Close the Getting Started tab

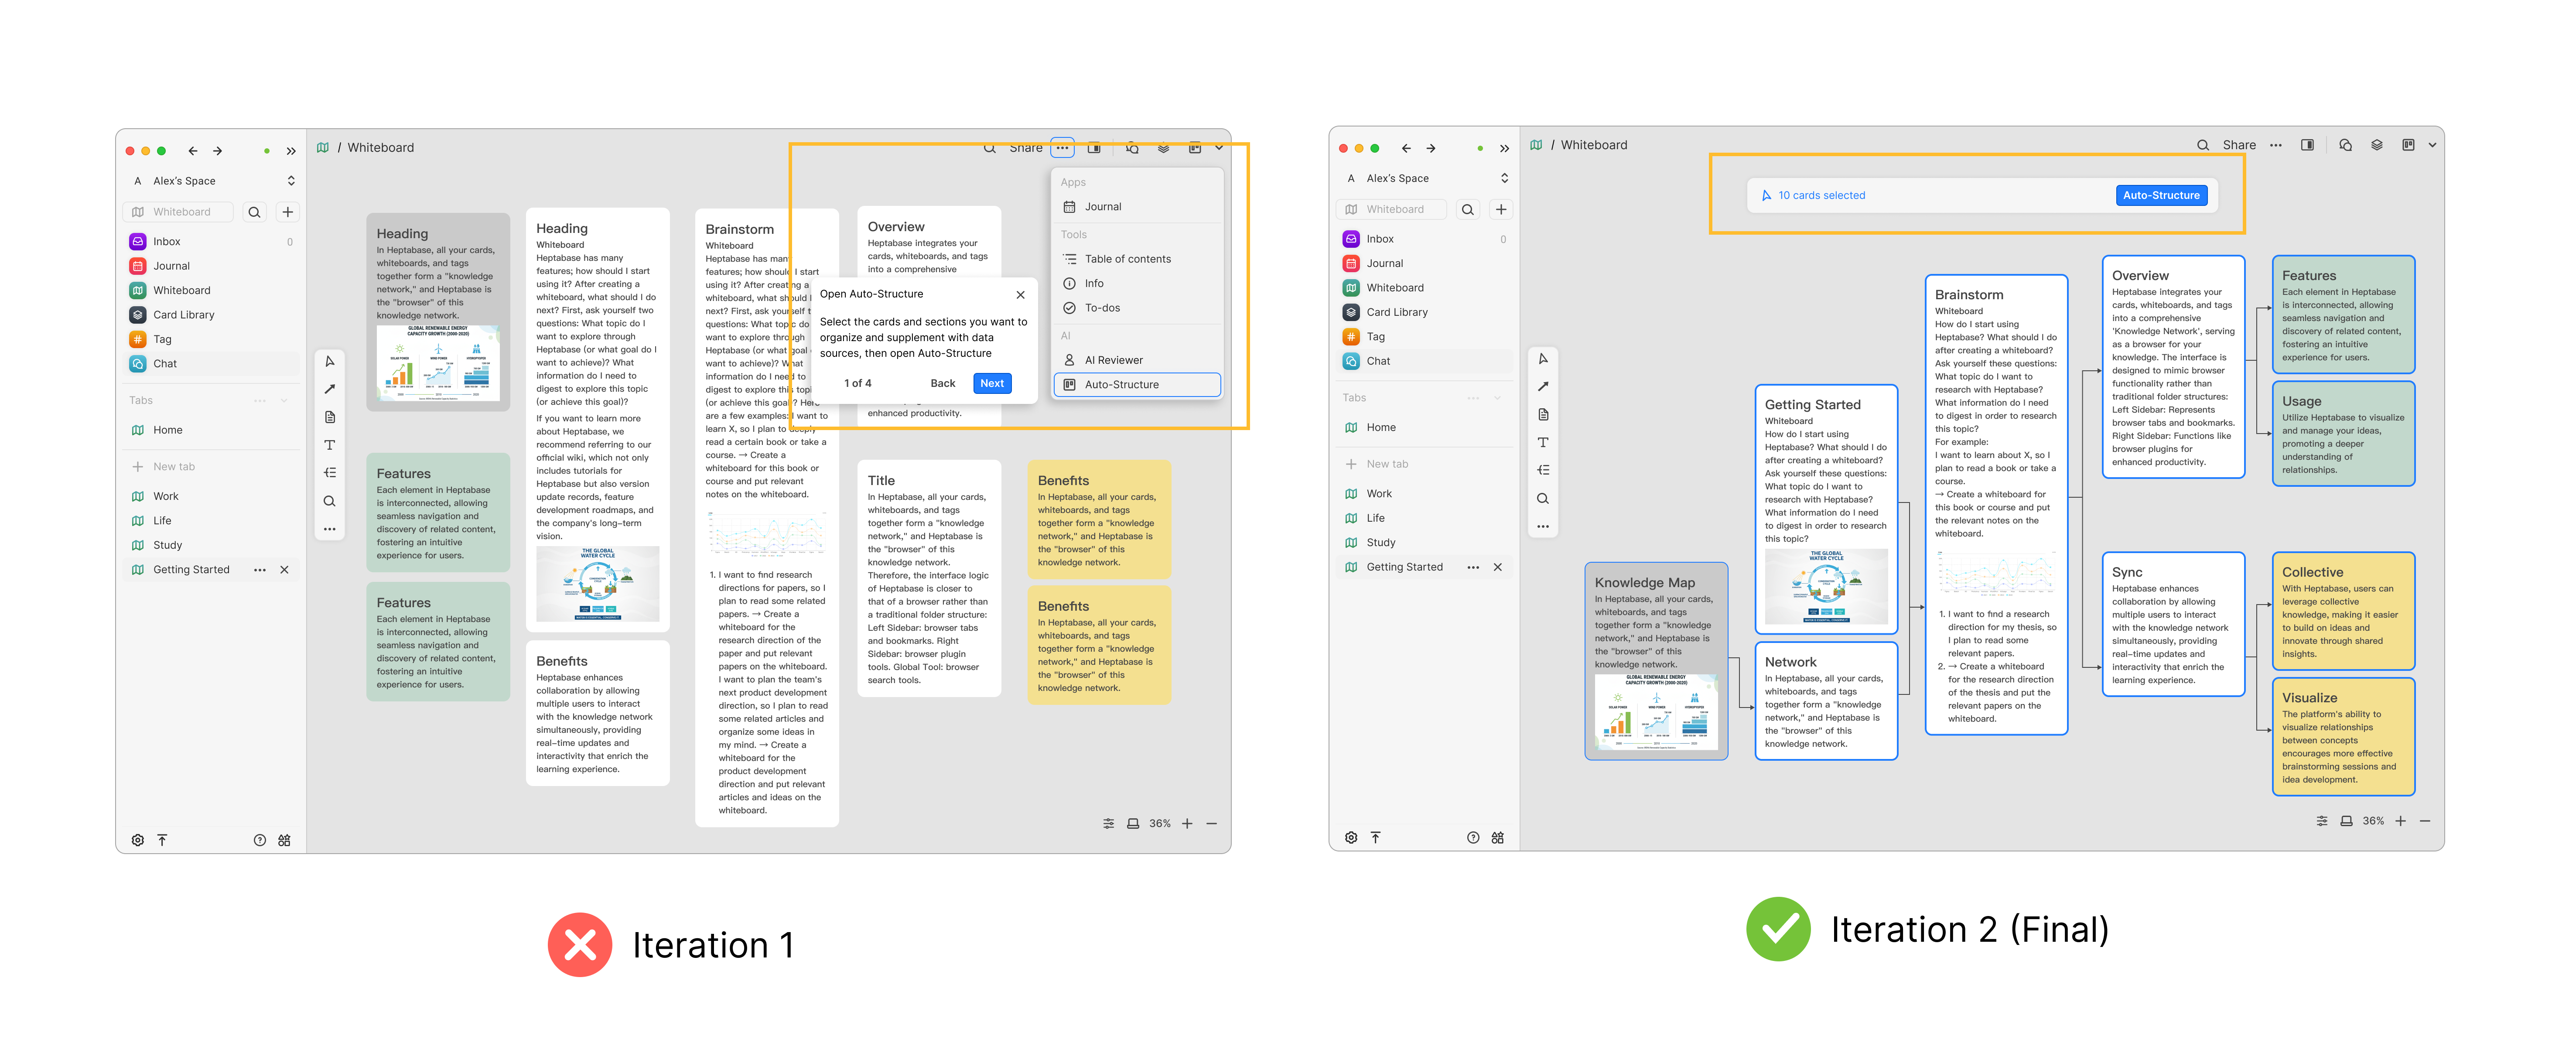click(284, 570)
